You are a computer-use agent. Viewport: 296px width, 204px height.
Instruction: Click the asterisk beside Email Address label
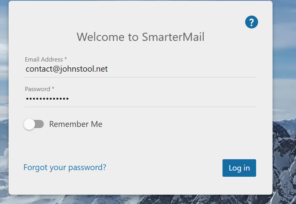(x=66, y=59)
